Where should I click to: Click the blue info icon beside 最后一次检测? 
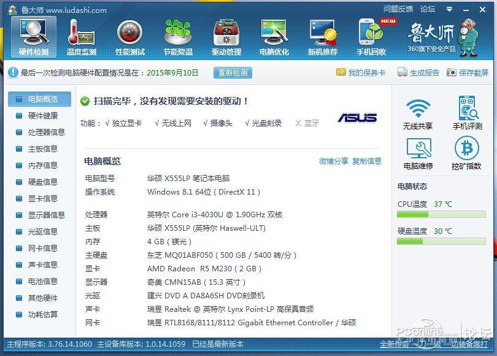(13, 72)
